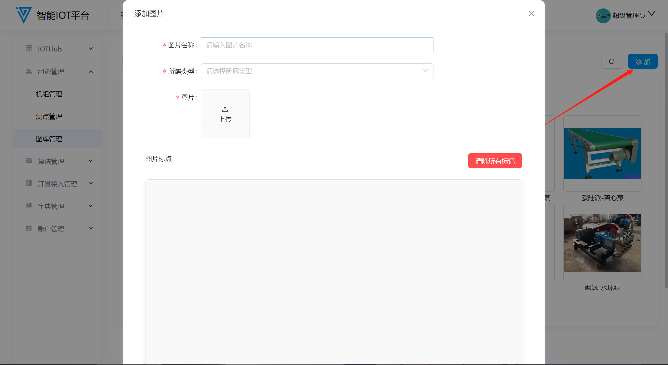Viewport: 668px width, 365px height.
Task: Open the 所属类型 dropdown
Action: point(317,71)
